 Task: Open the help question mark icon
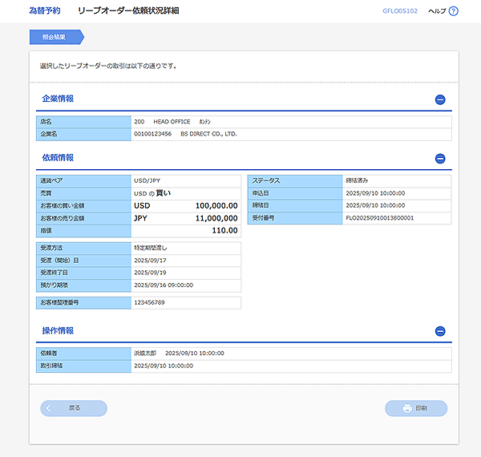pos(453,11)
